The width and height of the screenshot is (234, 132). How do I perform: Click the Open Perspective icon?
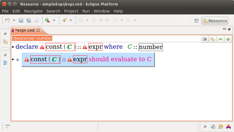[x=197, y=21]
